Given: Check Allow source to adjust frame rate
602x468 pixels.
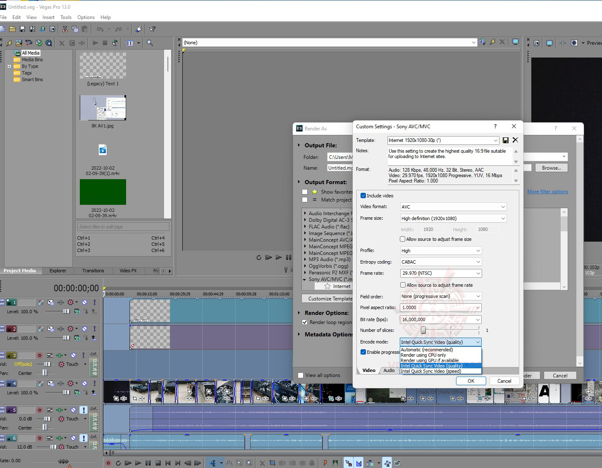Looking at the screenshot, I should 403,285.
